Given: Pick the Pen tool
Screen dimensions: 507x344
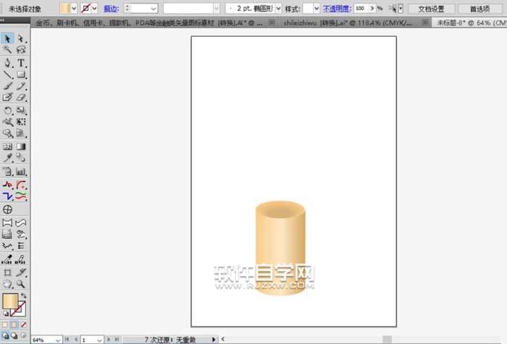Looking at the screenshot, I should point(7,63).
